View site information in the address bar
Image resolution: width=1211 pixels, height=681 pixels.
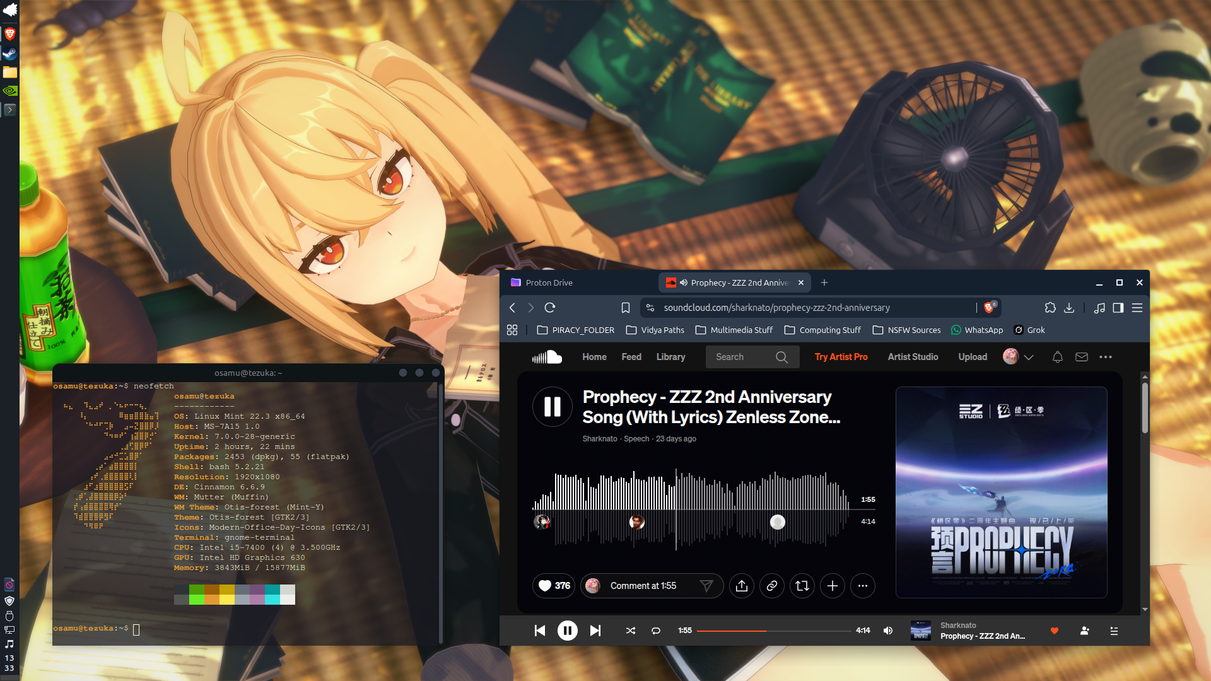650,308
